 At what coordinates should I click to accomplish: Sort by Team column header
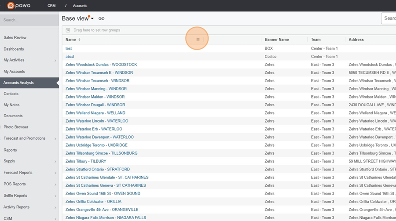[x=315, y=40]
